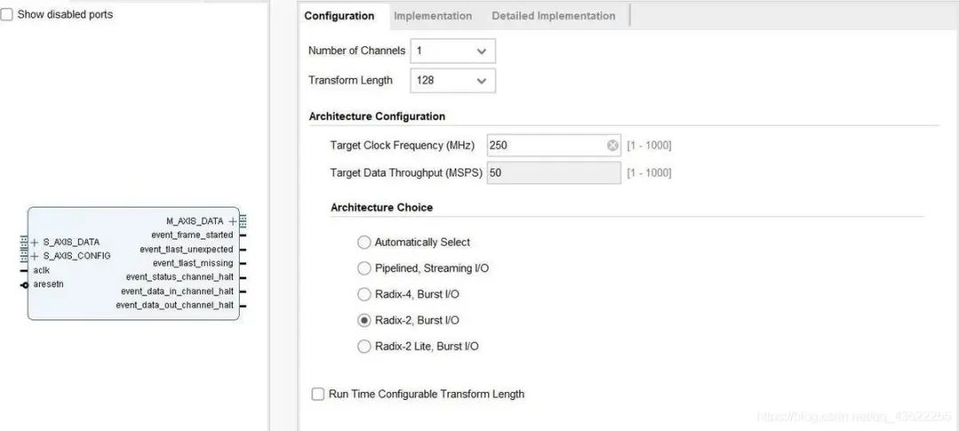
Task: Expand the S_AXIS_CONFIG bus plus icon
Action: pyautogui.click(x=35, y=255)
